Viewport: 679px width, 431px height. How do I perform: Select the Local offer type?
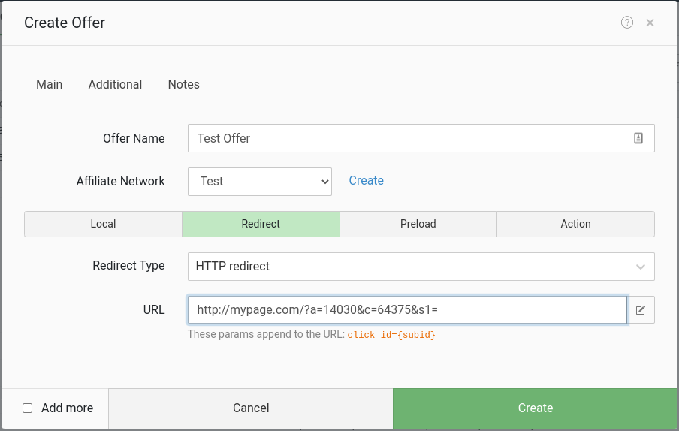point(103,224)
